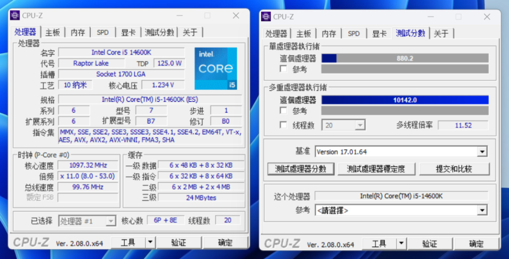Click 验证 button in left window
This screenshot has height=259, width=509.
[179, 242]
